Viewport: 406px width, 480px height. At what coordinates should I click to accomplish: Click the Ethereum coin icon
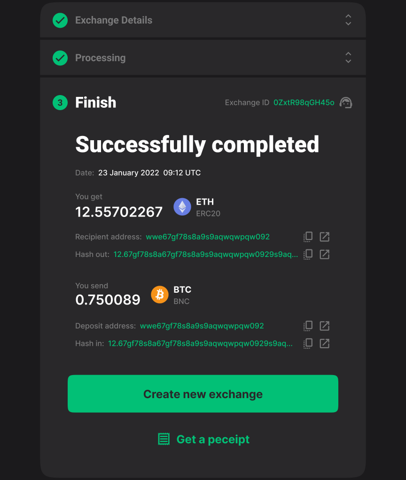pyautogui.click(x=182, y=207)
